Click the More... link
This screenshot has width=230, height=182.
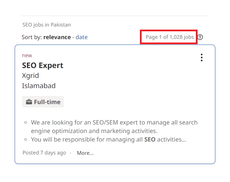pyautogui.click(x=85, y=153)
